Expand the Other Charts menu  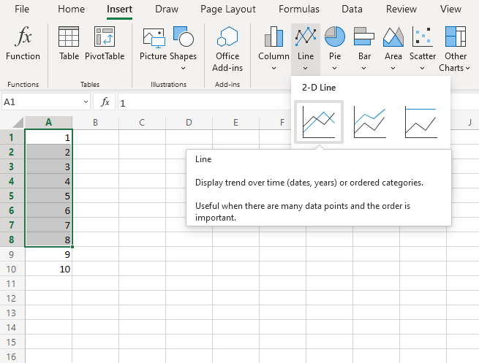coord(455,47)
